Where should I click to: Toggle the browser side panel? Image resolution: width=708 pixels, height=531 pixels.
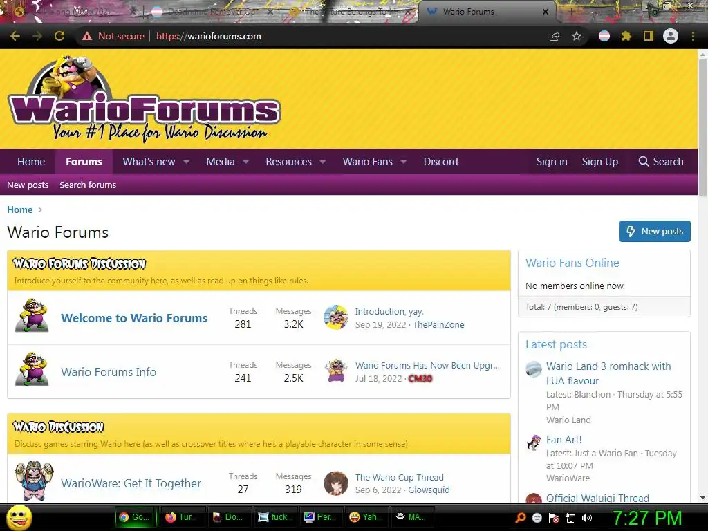tap(649, 36)
